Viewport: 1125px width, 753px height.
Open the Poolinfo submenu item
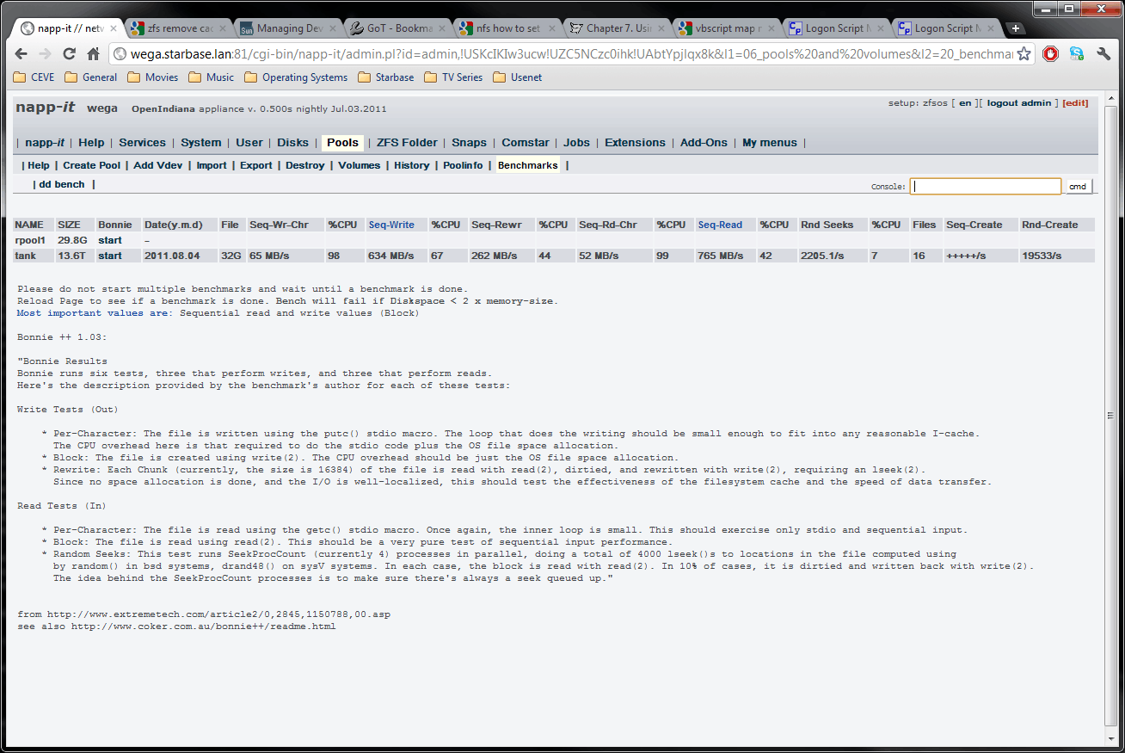click(463, 165)
